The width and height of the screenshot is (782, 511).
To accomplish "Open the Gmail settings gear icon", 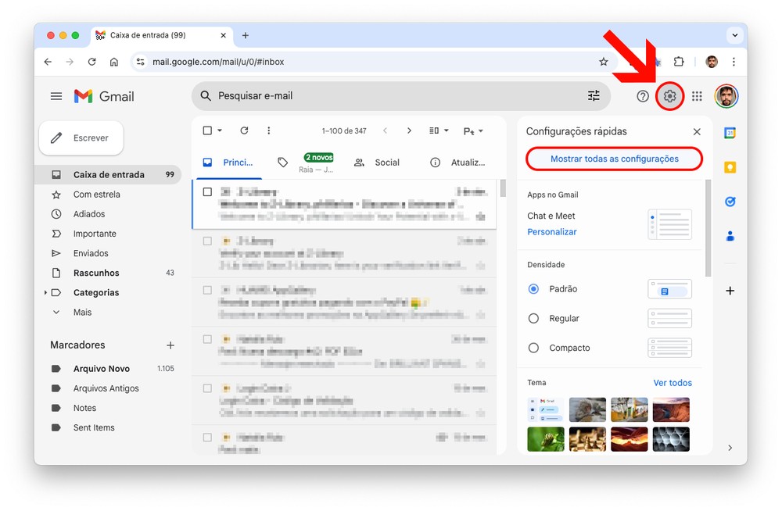I will click(669, 96).
